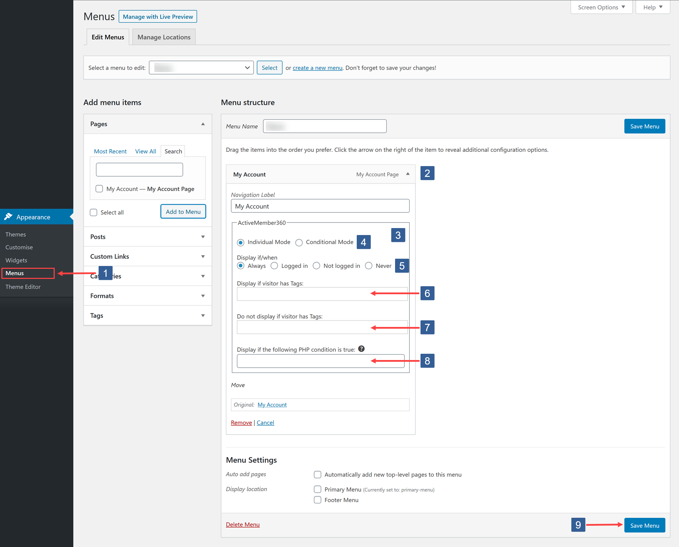The width and height of the screenshot is (679, 547).
Task: Collapse the My Account menu item options
Action: tap(407, 174)
